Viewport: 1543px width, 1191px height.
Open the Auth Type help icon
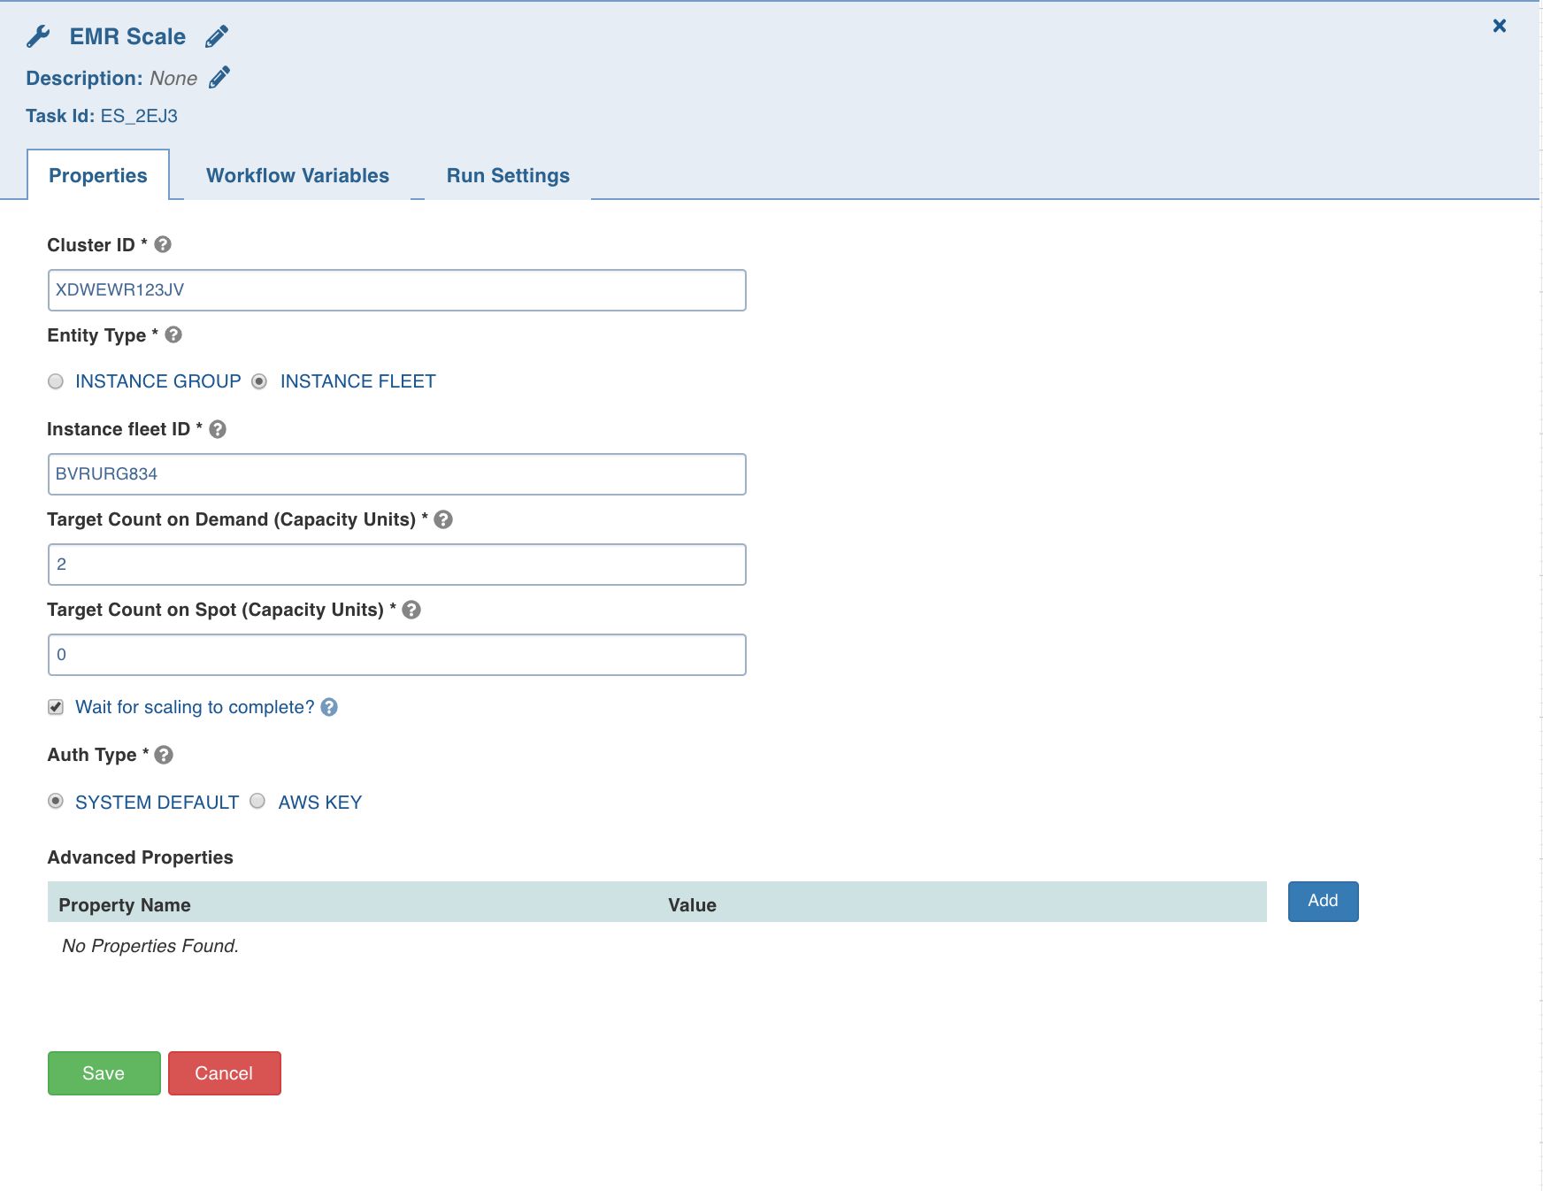point(164,755)
